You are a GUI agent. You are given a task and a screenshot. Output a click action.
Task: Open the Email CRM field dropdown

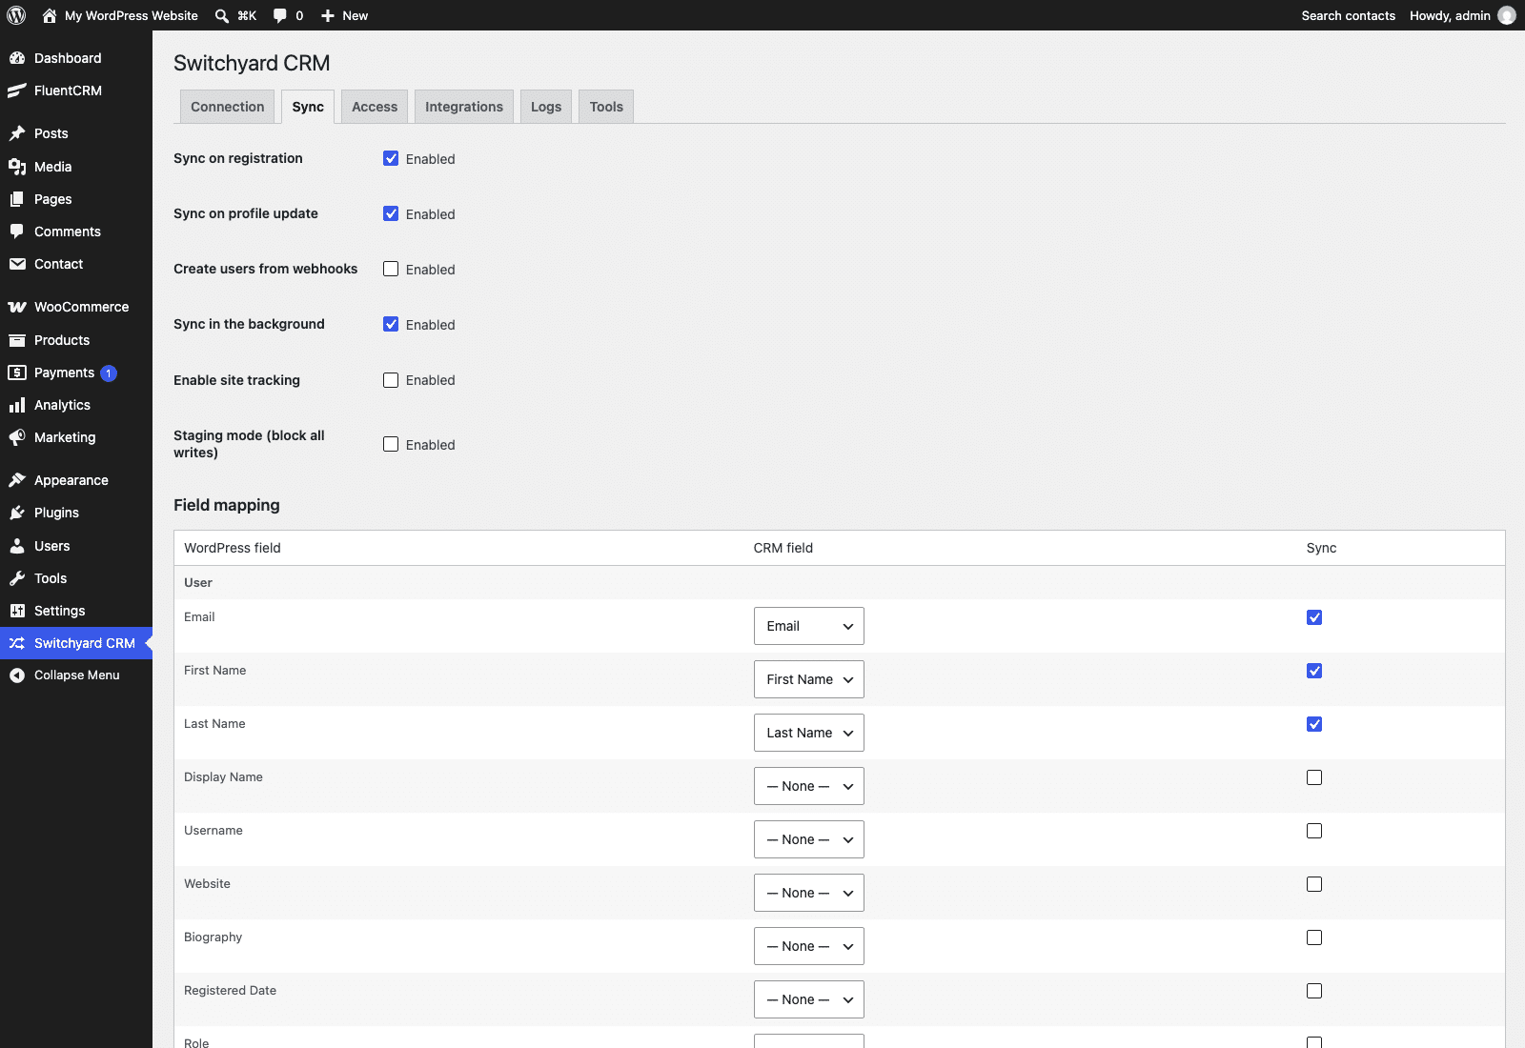pyautogui.click(x=808, y=626)
